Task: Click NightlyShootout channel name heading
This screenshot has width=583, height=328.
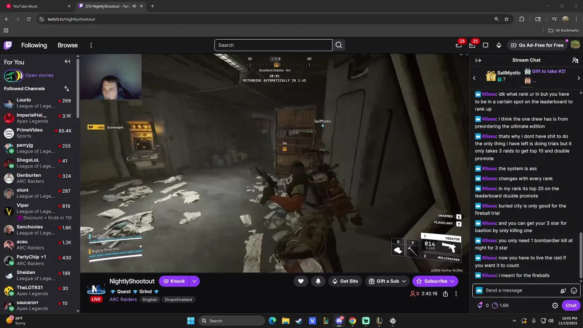Action: [x=132, y=281]
